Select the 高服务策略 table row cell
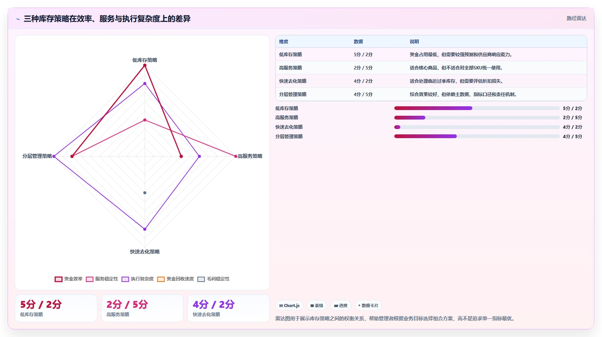 [290, 68]
